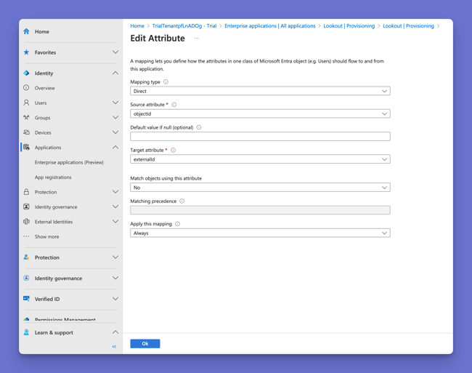Screen dimensions: 472x373
Task: Collapse the Applications submenu chevron
Action: click(x=115, y=147)
